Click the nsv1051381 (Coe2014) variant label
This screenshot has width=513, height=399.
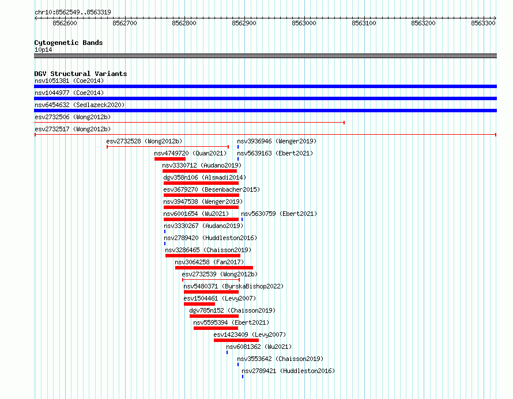69,81
